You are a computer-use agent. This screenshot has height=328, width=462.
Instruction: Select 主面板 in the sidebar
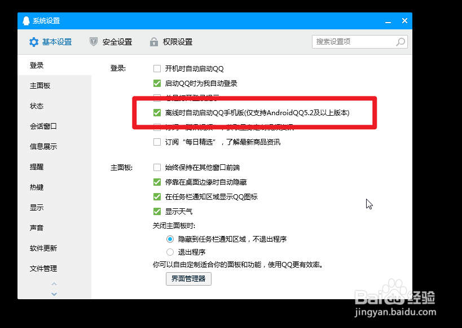[x=55, y=86]
